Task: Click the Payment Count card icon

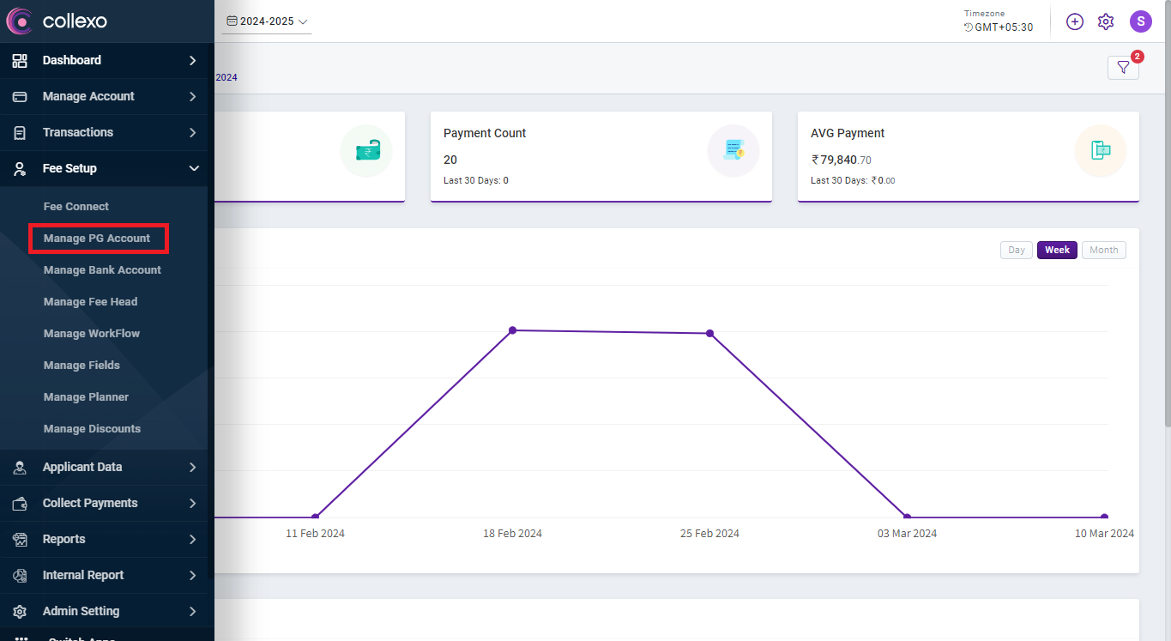Action: (733, 151)
